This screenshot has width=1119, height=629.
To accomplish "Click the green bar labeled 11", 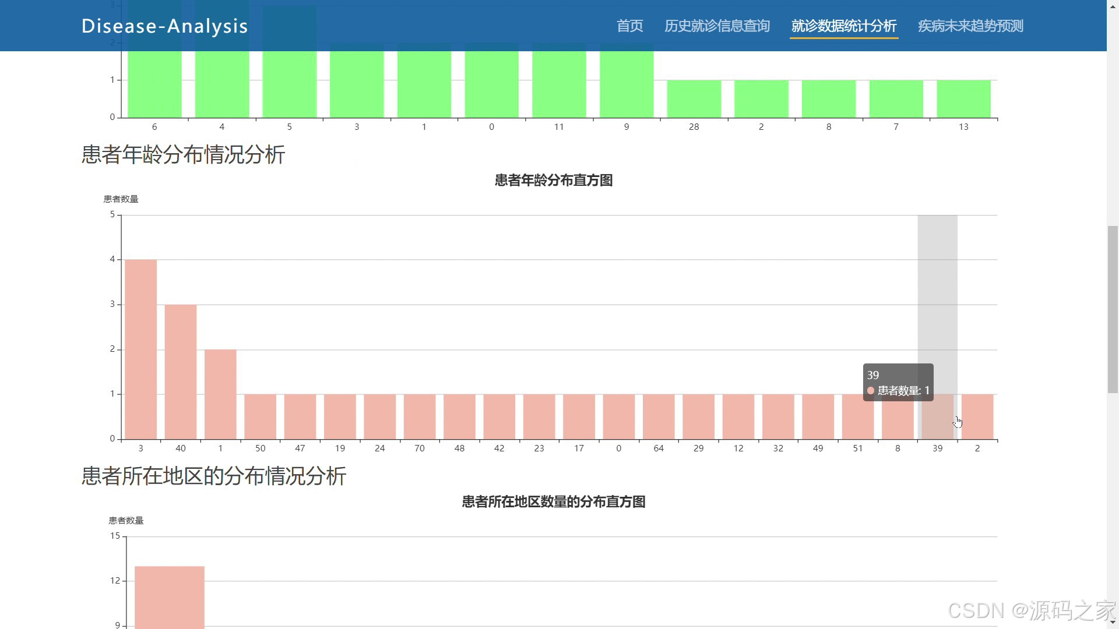I will click(x=559, y=84).
